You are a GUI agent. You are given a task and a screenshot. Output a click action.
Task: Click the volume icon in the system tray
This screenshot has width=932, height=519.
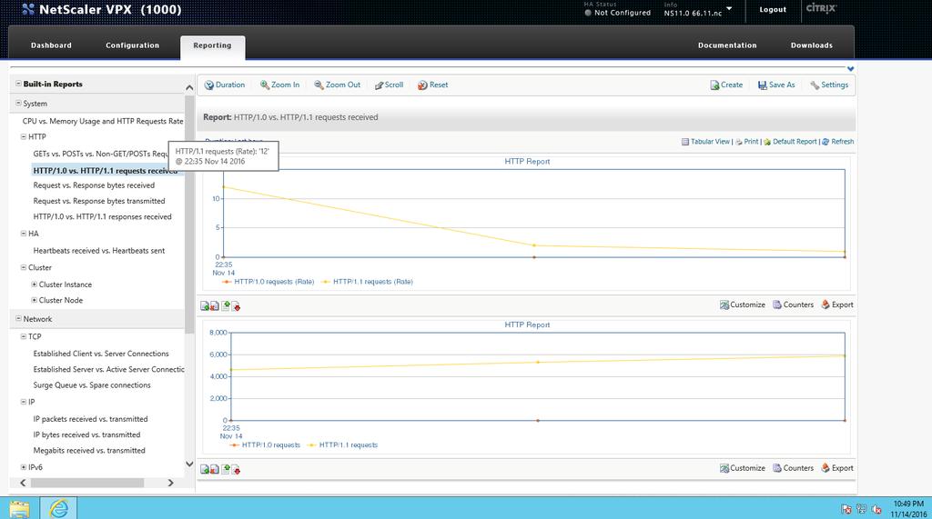click(876, 509)
